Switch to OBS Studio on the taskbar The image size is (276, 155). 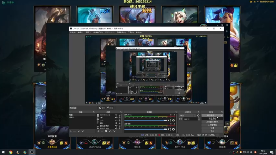tap(32, 152)
